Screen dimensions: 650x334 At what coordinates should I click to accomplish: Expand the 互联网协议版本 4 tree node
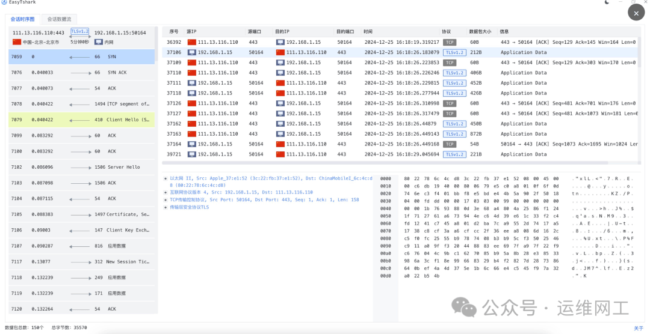(x=166, y=192)
